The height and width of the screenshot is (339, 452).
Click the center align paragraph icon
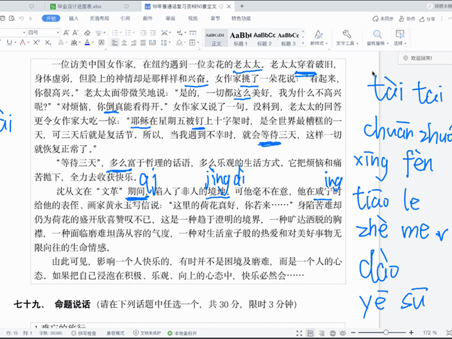pos(124,43)
